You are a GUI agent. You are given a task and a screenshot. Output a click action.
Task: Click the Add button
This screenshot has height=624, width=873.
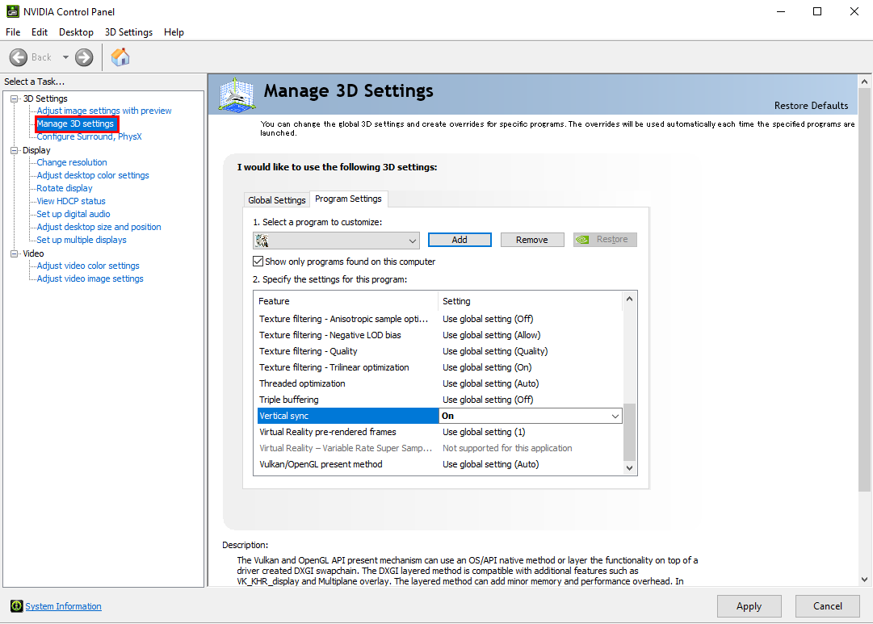[x=460, y=240]
